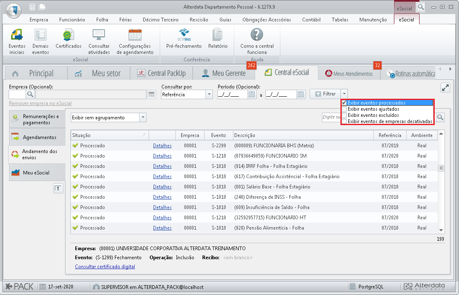The image size is (459, 295).
Task: Open the end date calendar picker
Action: pos(301,94)
